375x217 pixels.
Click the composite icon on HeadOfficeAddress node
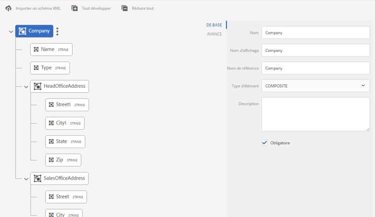coord(37,86)
